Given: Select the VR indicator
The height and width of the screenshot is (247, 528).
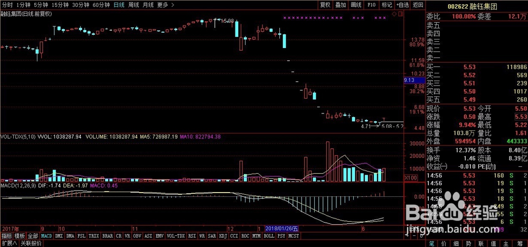Looking at the screenshot, I should [128, 236].
